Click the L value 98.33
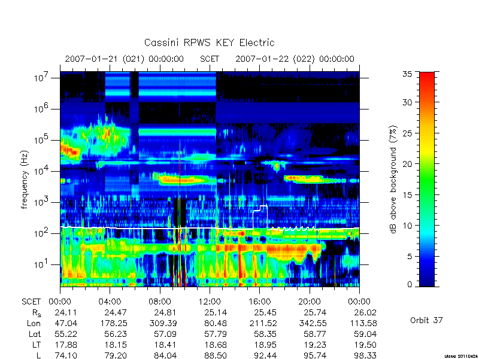Viewport: 479px width, 359px height. [365, 355]
